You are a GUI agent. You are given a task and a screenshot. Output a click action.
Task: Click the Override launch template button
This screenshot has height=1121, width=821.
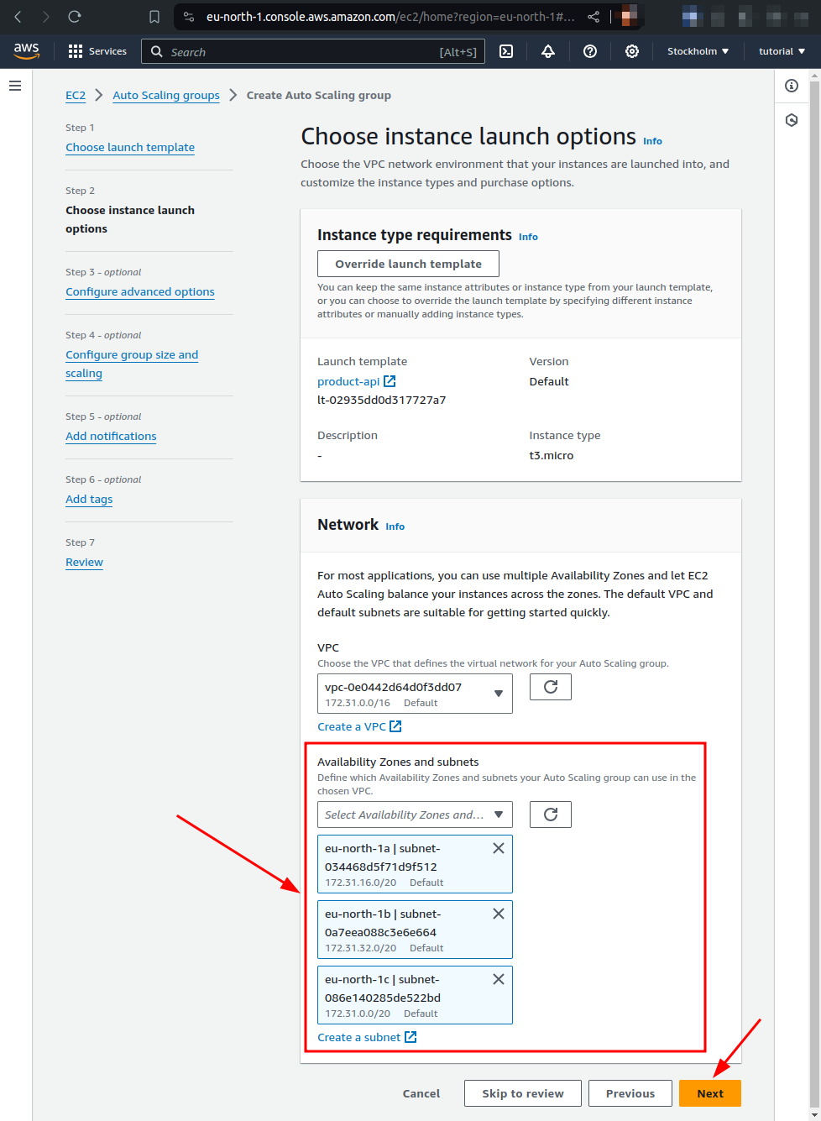(x=408, y=263)
